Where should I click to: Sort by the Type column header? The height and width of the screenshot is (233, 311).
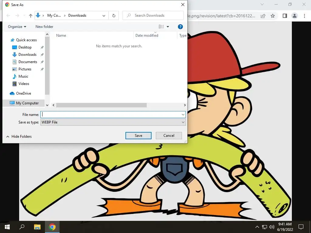point(183,35)
